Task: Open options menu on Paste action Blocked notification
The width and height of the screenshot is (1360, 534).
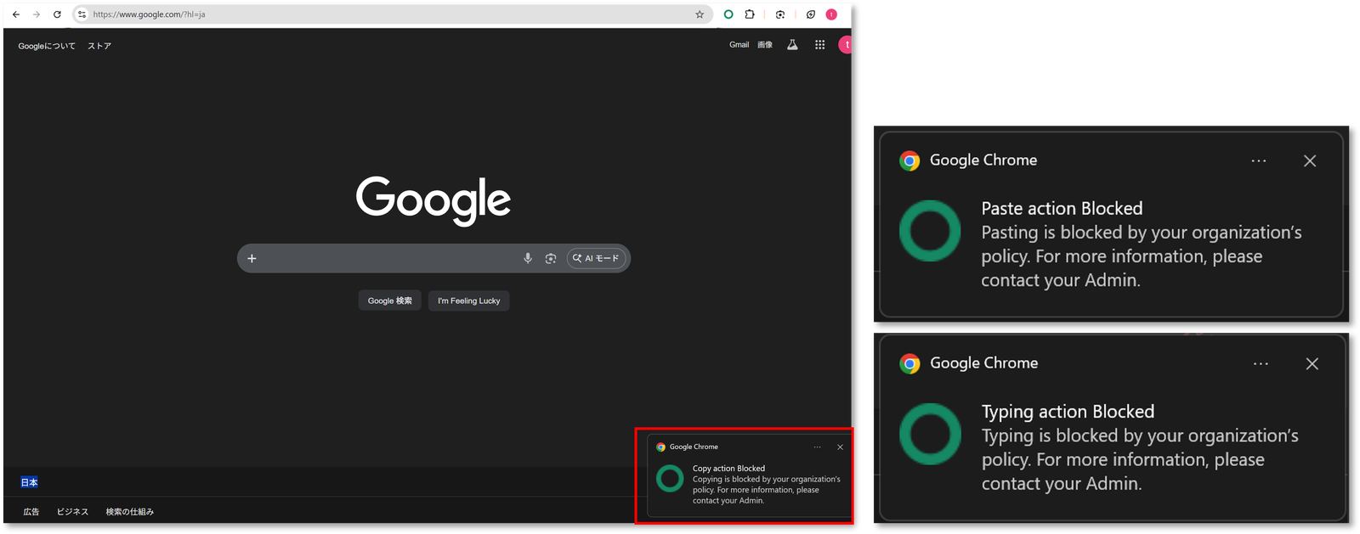Action: (1259, 160)
